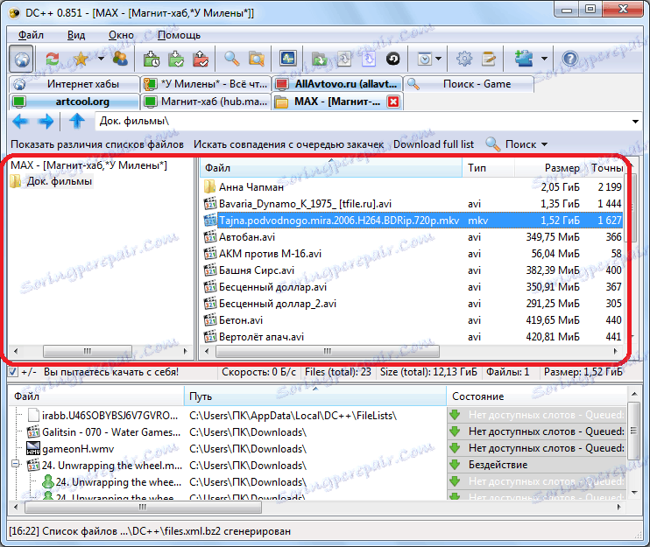Open Network Statistics monitor icon
Screen dimensions: 650x547
pos(287,60)
